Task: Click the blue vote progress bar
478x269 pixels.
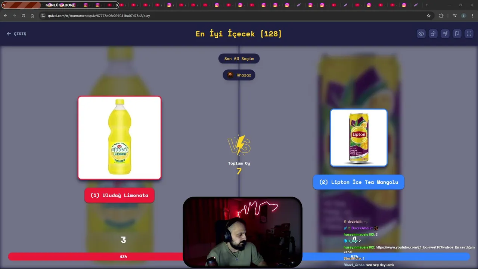Action: pos(386,257)
